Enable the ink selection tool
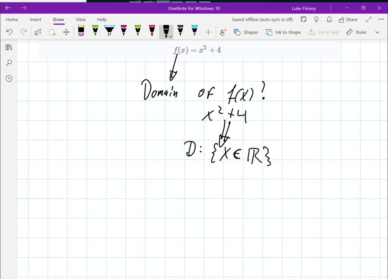Screen dimensions: 388x279 pos(38,32)
